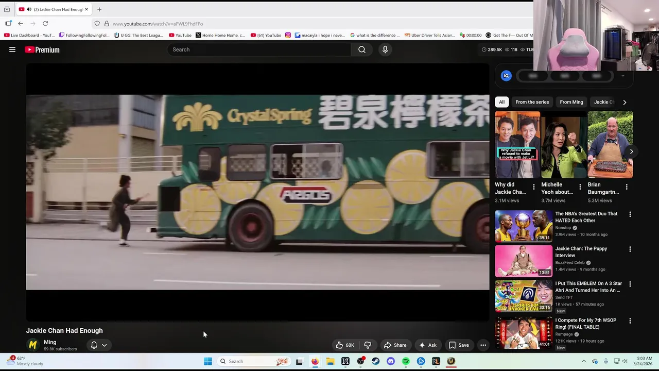659x371 pixels.
Task: Open Michelle Yeoh short thumbnail
Action: 564,144
